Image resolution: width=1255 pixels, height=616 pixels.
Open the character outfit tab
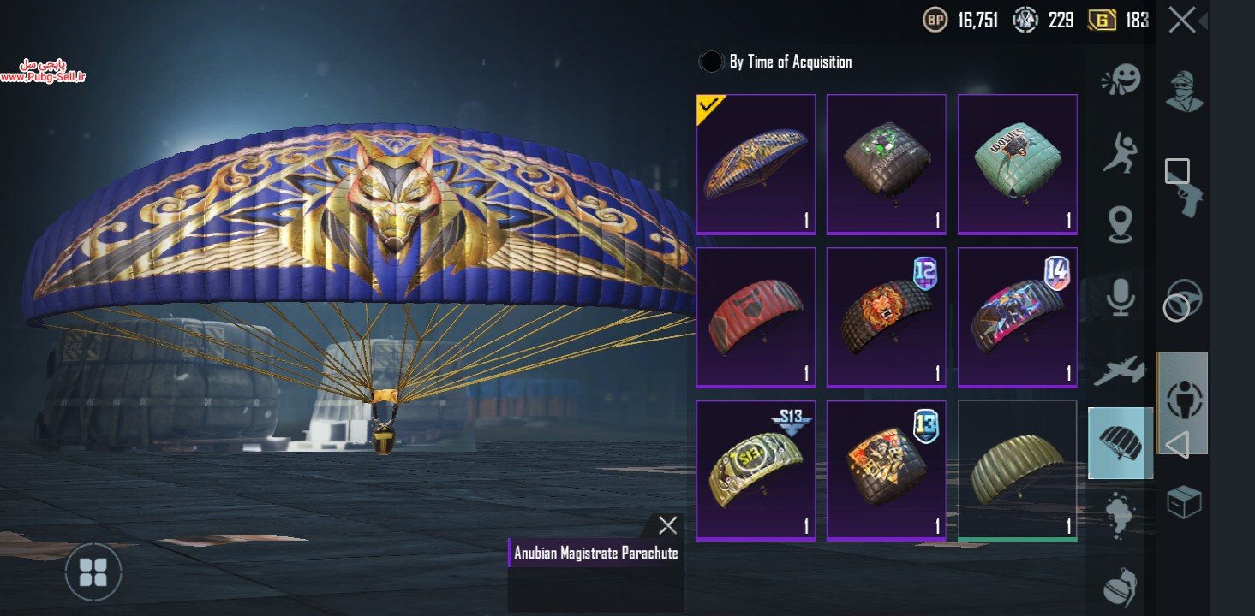1185,89
